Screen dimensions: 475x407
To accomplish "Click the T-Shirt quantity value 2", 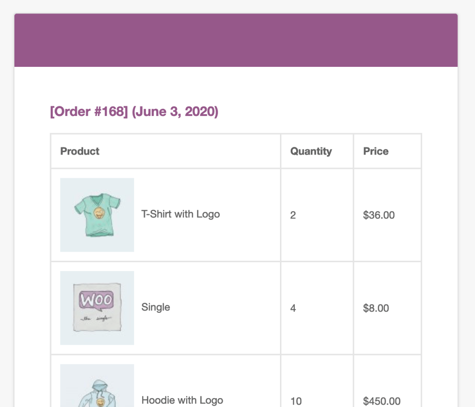I will [x=293, y=215].
